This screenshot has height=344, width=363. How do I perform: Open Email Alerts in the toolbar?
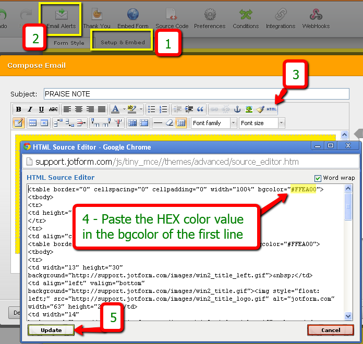tap(61, 18)
